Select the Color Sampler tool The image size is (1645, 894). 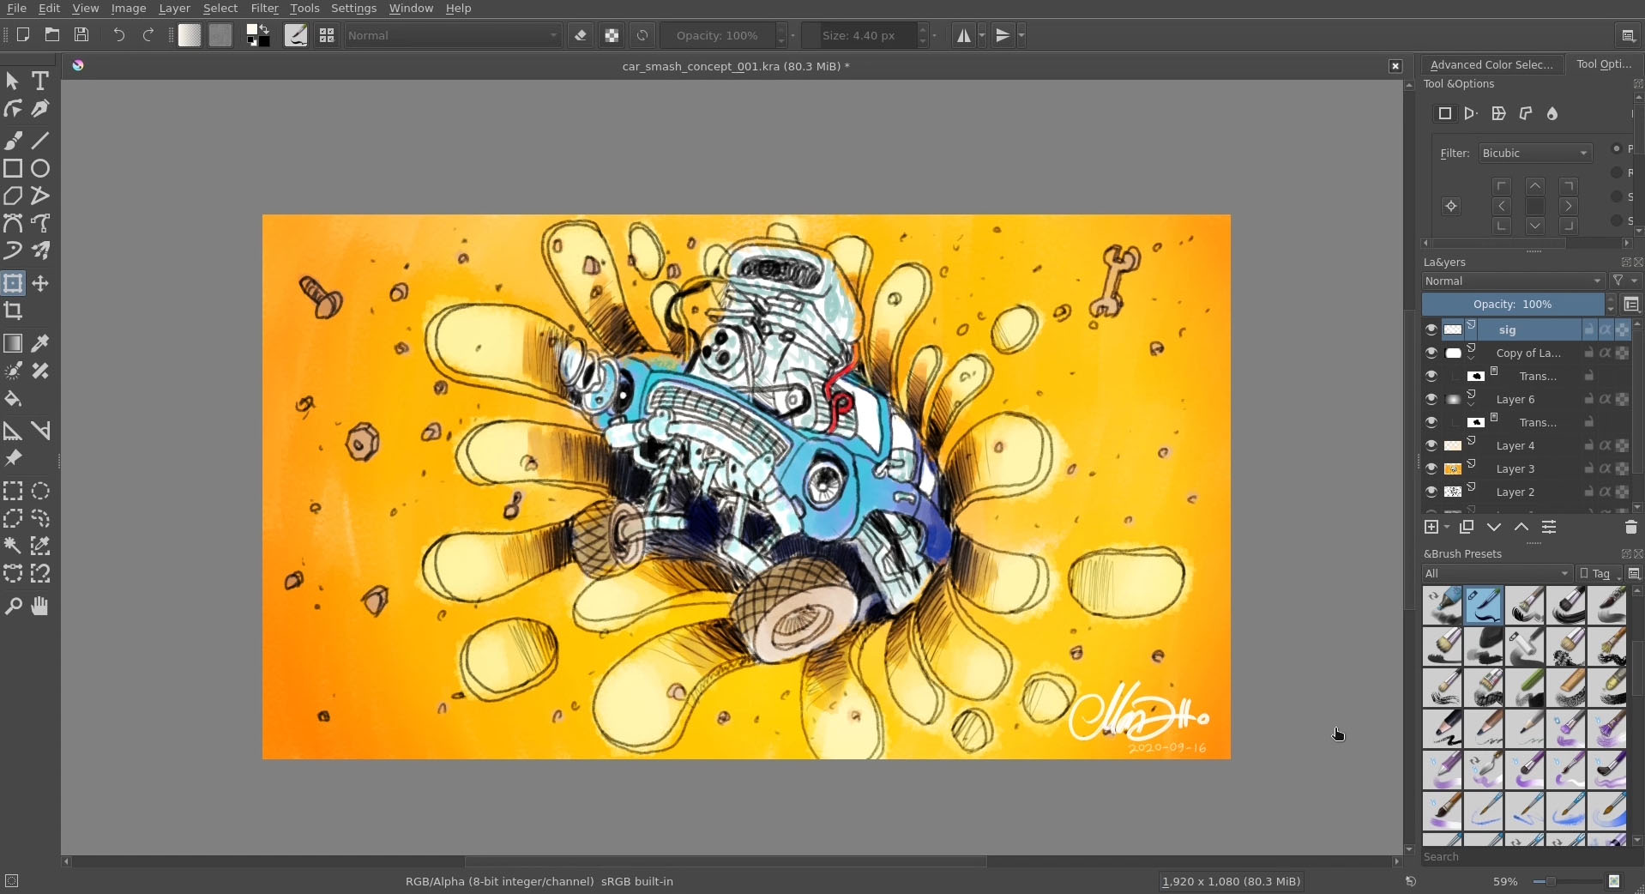40,343
